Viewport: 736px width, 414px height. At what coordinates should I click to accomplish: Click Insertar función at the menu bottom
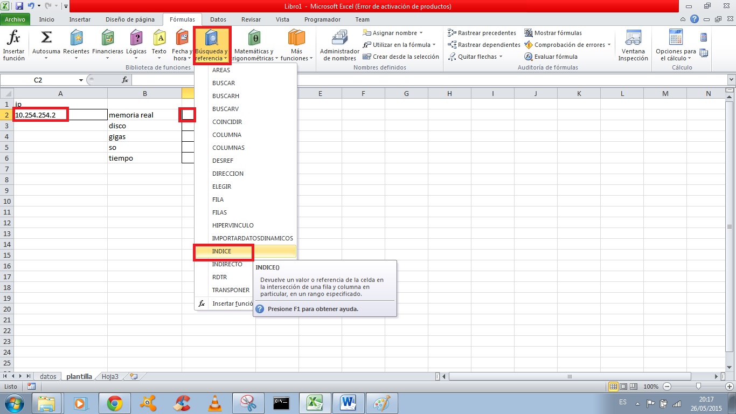[231, 303]
